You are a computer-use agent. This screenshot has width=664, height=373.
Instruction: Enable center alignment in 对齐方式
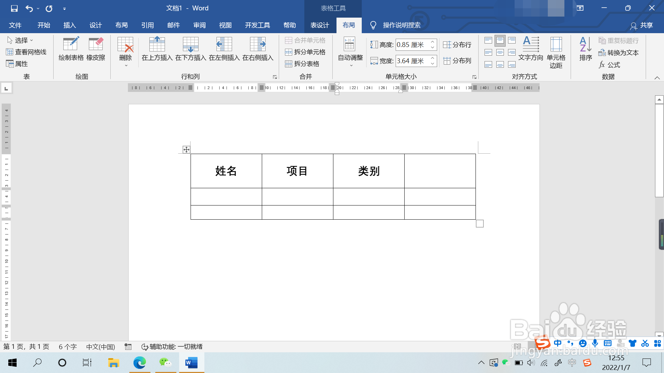click(500, 52)
